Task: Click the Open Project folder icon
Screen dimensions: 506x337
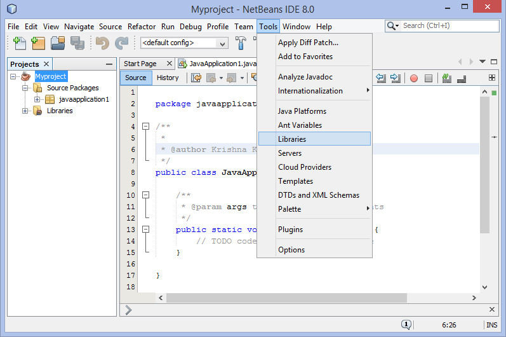Action: (58, 43)
